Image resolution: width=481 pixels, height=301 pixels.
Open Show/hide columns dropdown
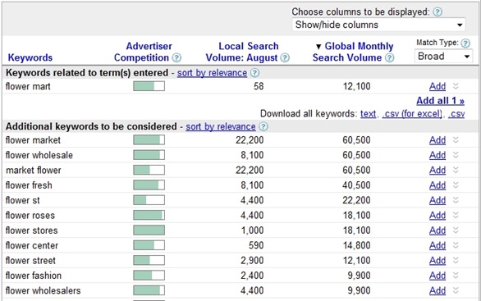coord(378,25)
